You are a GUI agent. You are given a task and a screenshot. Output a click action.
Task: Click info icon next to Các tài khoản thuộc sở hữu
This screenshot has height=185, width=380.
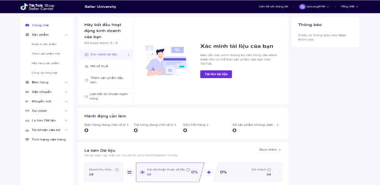188,170
